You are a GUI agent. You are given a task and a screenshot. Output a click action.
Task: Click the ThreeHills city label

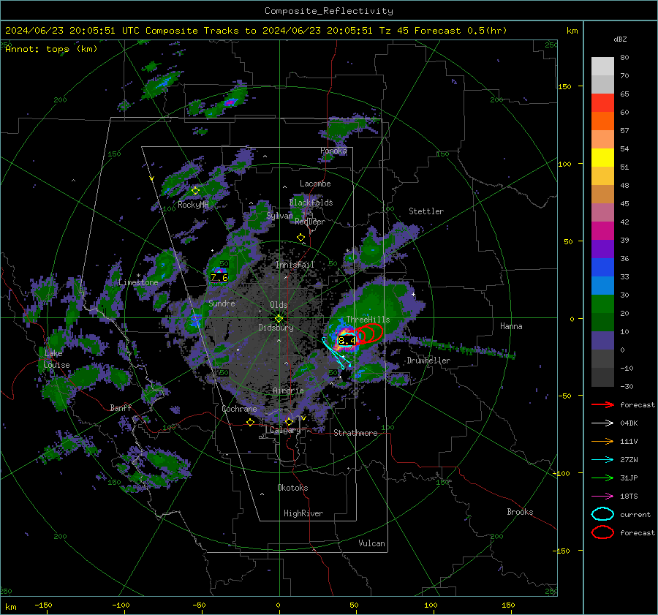click(368, 320)
